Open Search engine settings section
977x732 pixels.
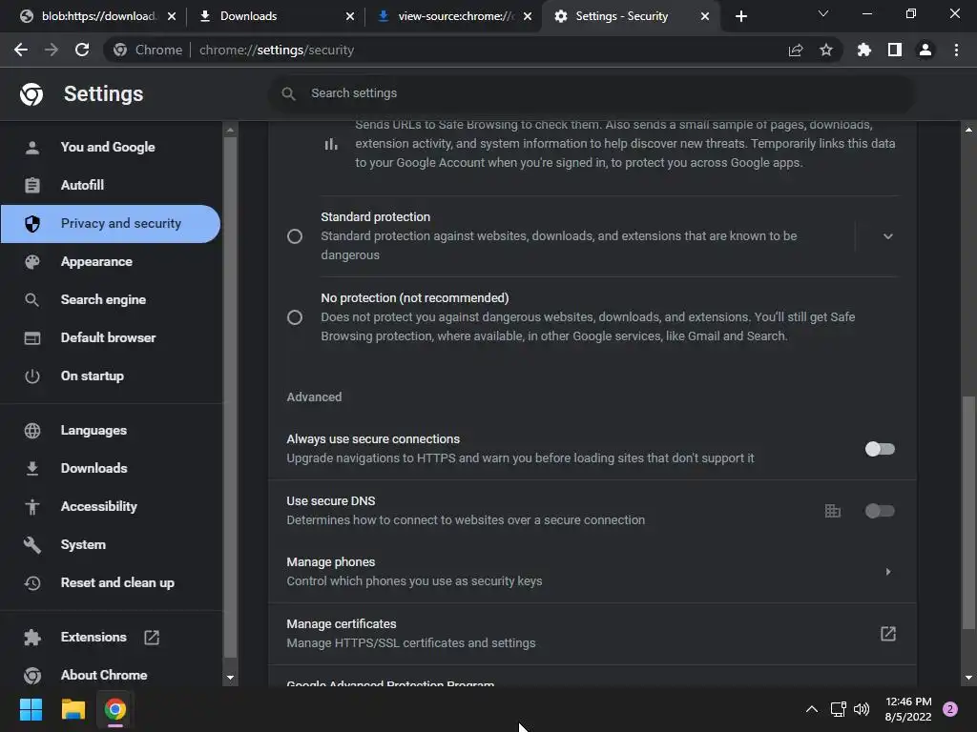111,300
